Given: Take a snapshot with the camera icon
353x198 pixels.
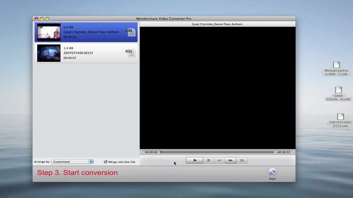Looking at the screenshot, I should (242, 160).
